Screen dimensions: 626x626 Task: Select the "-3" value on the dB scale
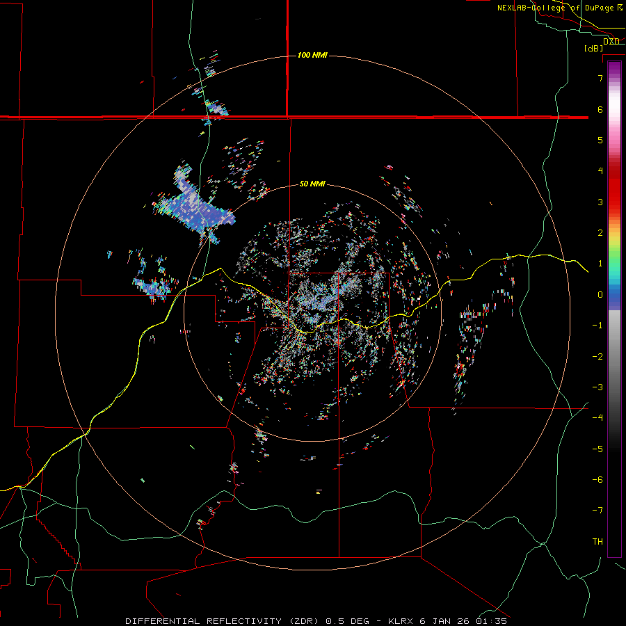pos(597,387)
